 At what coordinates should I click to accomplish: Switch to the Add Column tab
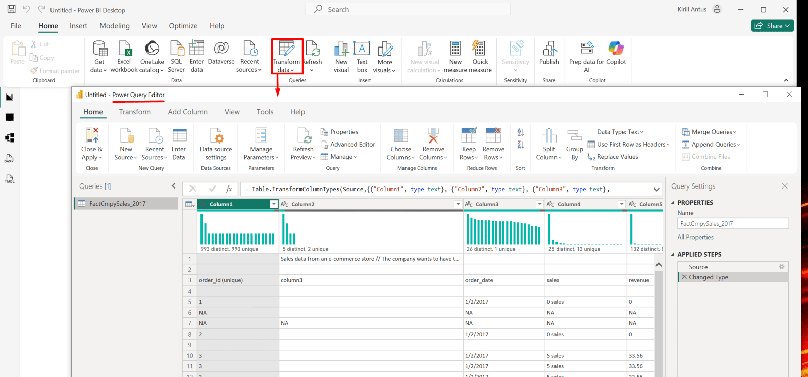(187, 112)
